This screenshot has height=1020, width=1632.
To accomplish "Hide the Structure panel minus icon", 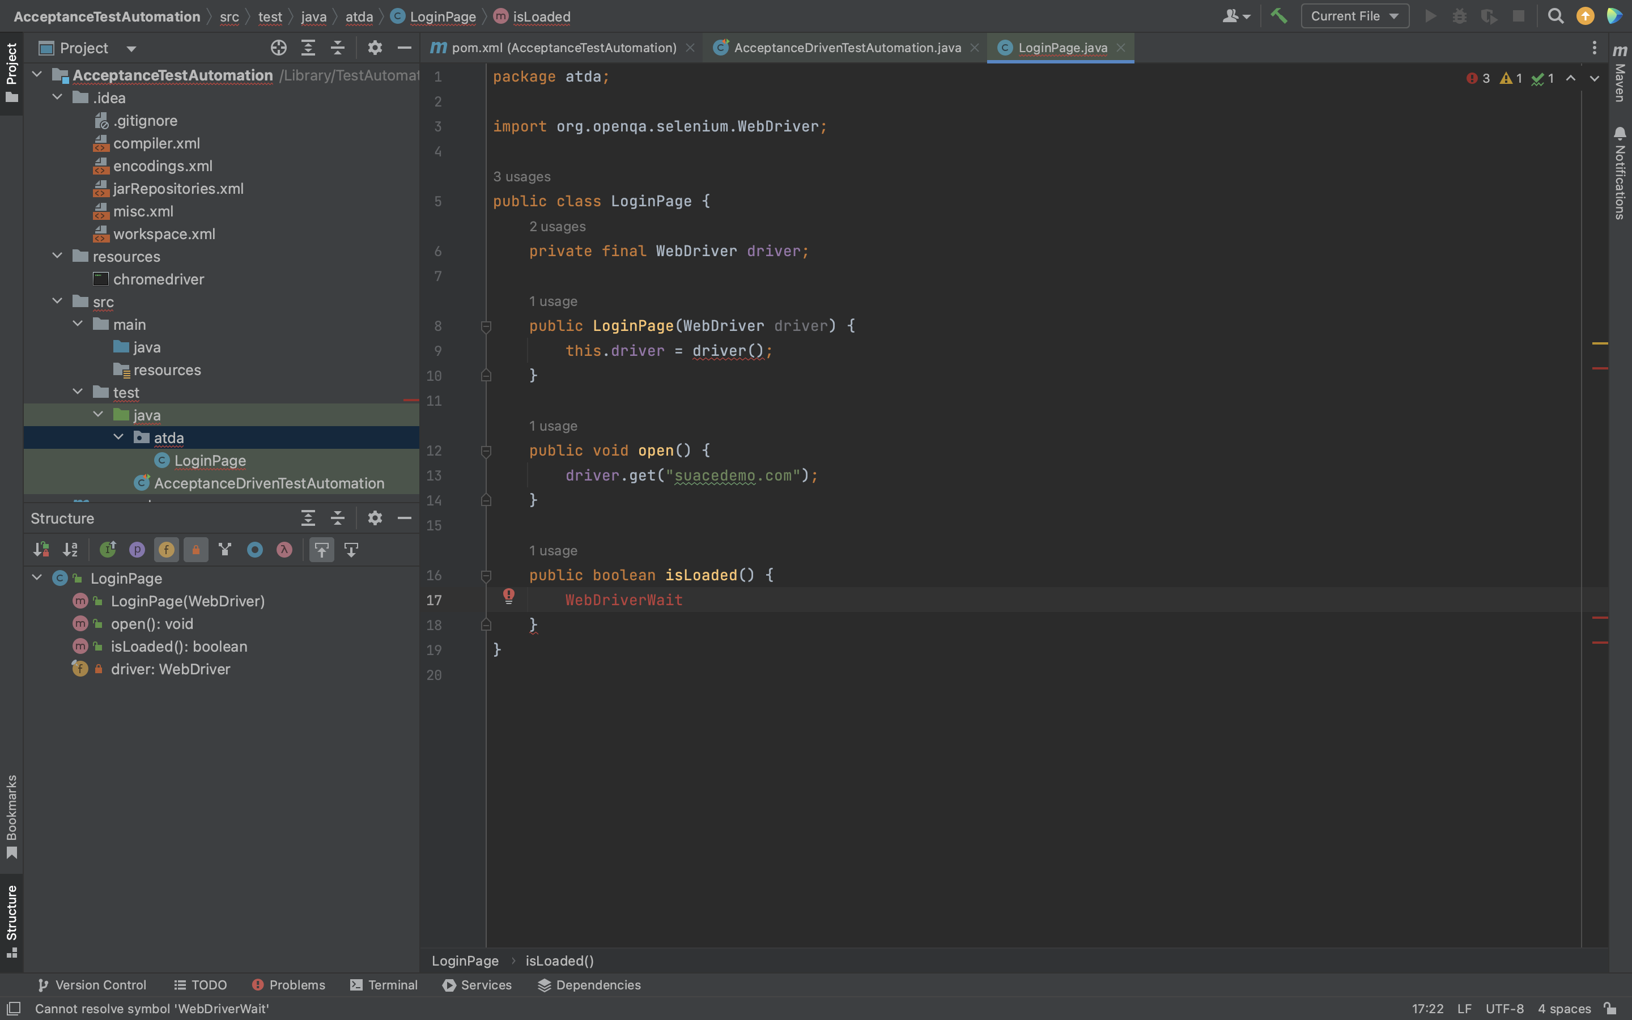I will click(x=404, y=518).
